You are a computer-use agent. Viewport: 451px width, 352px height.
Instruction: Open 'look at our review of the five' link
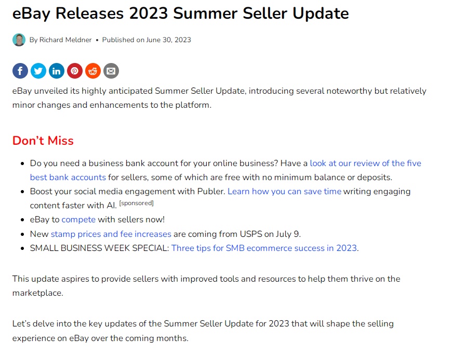pyautogui.click(x=365, y=163)
